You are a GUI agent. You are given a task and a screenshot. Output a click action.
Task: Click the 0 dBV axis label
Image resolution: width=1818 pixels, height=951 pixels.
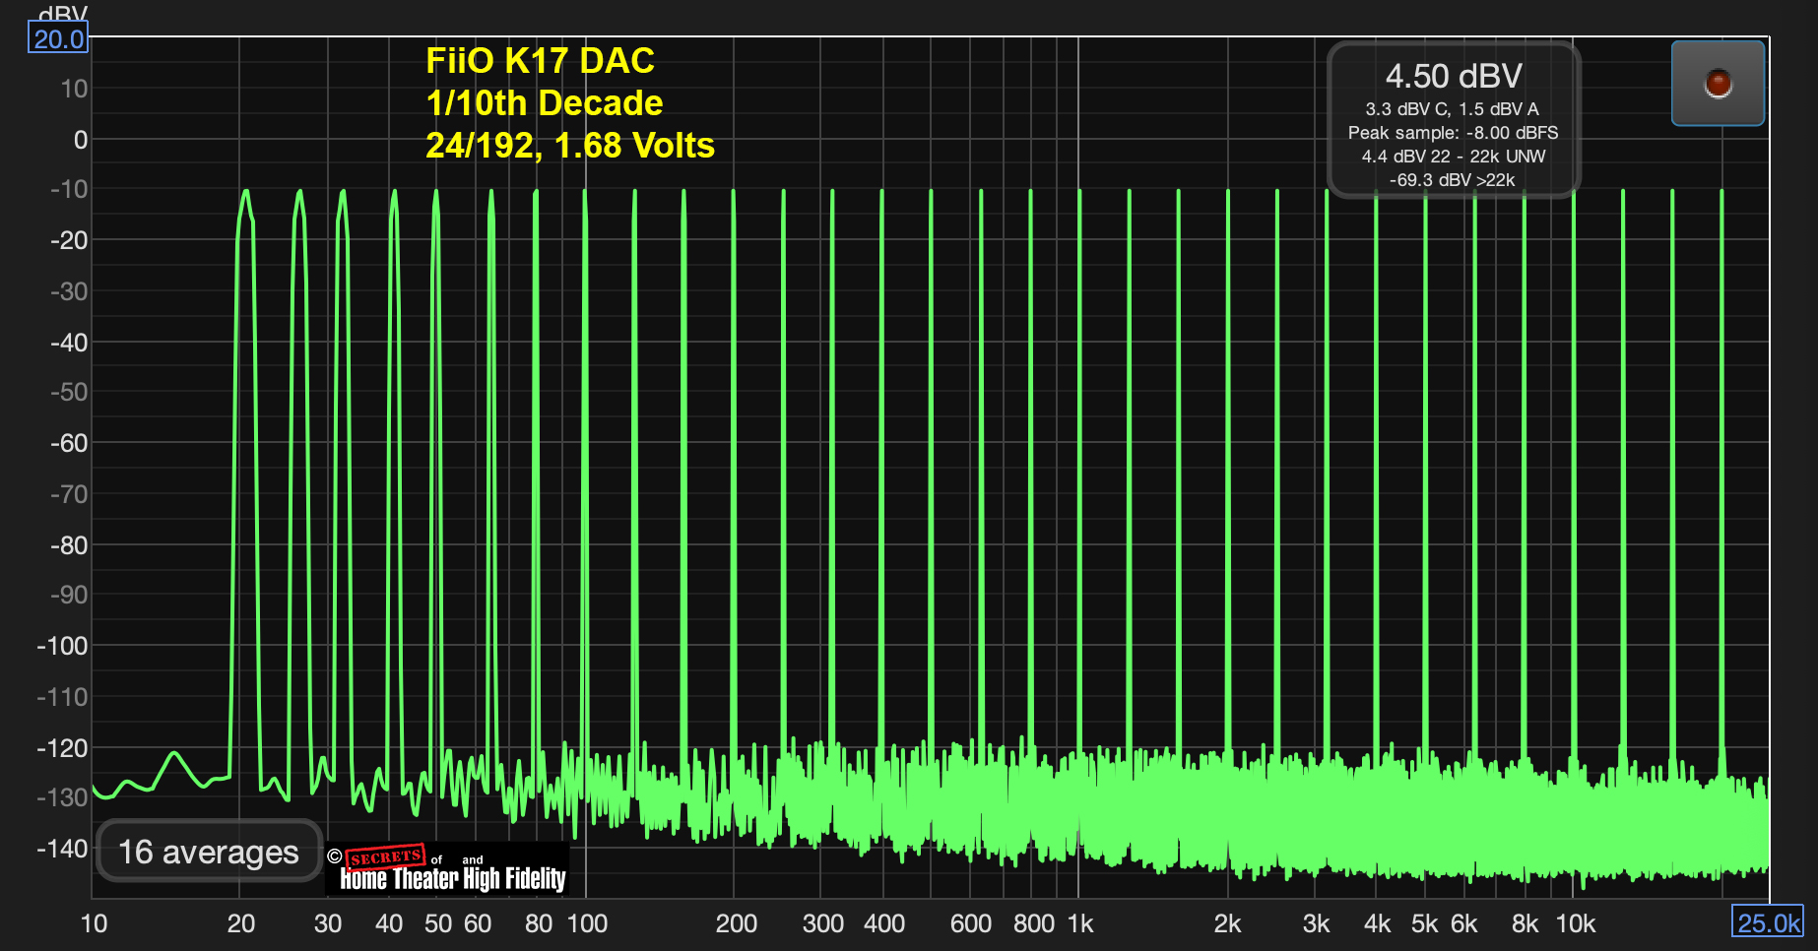coord(81,140)
